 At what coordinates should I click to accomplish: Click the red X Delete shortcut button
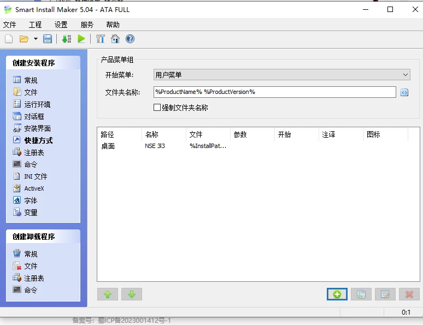(x=409, y=294)
